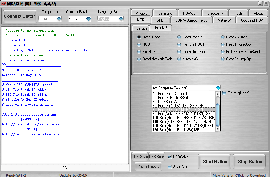Pick 10th Boot(Nokia RM-969/70|1035/6)(USB) entry
Screen dimensions: 270x177
click(184, 118)
